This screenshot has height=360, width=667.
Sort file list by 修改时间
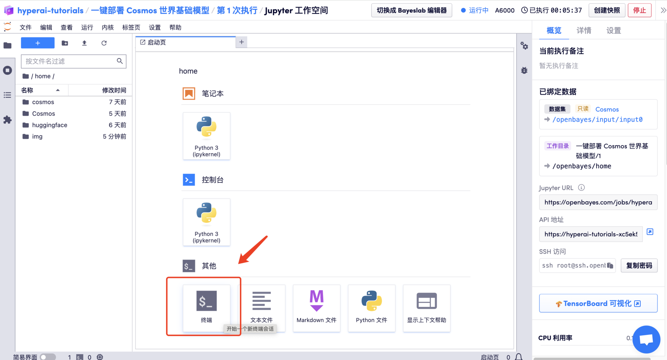coord(114,90)
